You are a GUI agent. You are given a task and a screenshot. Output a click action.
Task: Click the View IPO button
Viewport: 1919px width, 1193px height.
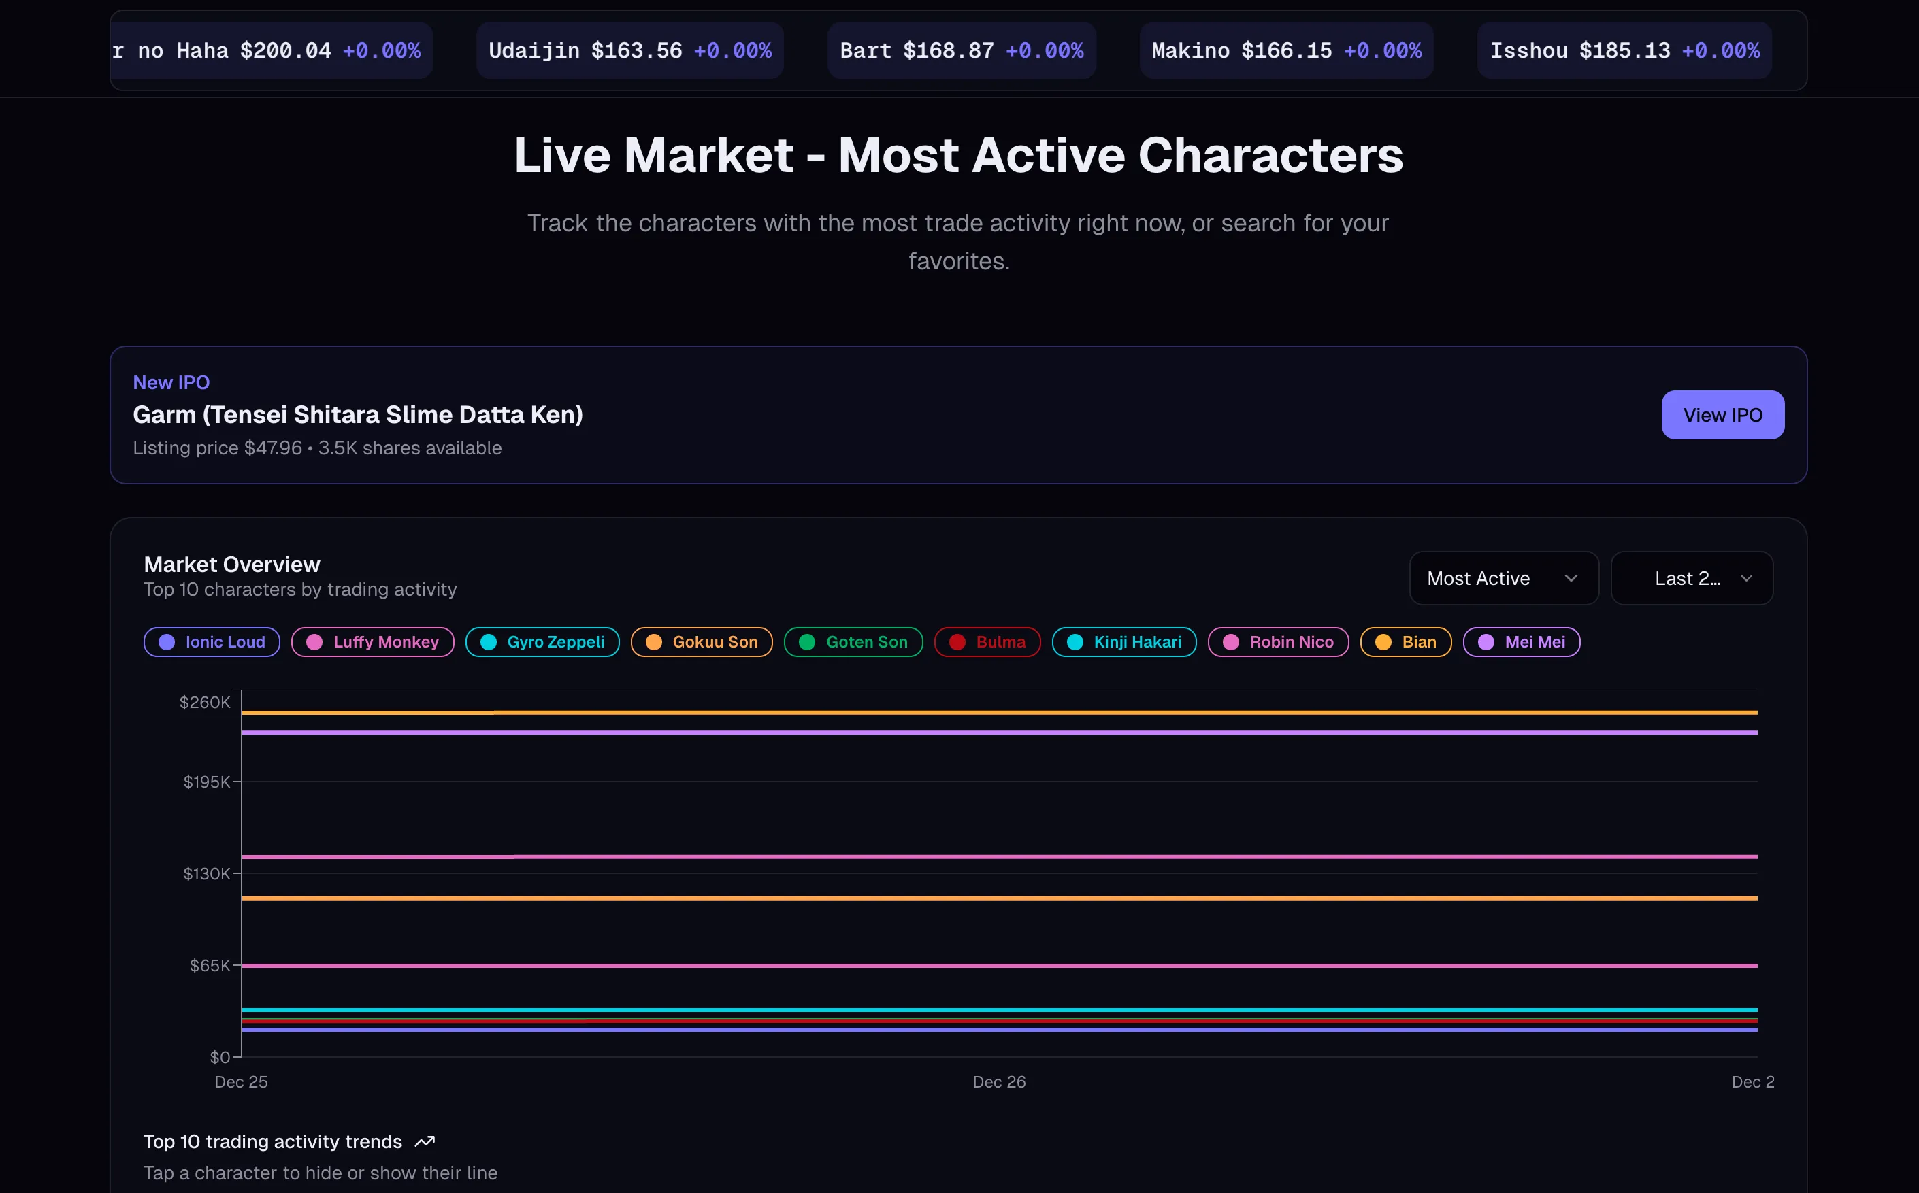[x=1722, y=414]
